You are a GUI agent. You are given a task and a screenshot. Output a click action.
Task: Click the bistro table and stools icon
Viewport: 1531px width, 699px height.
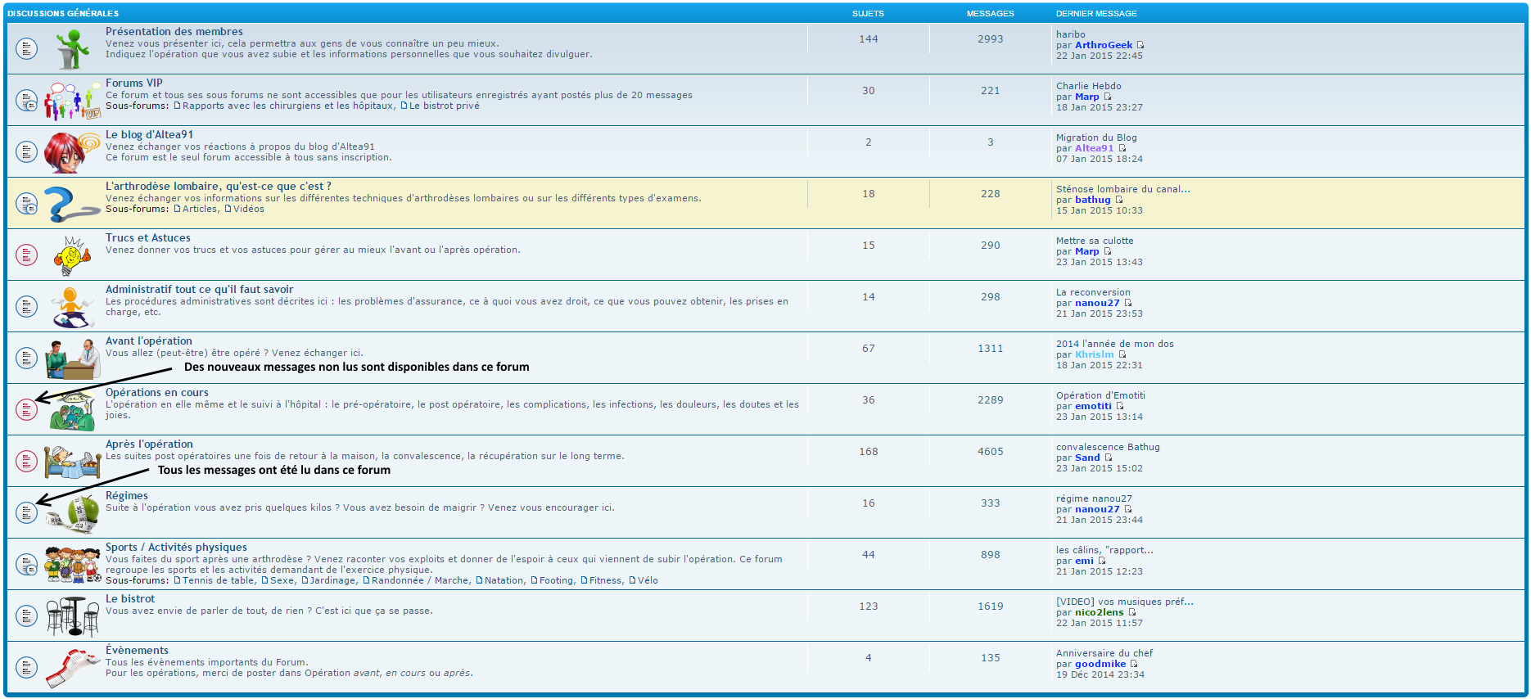click(x=72, y=616)
